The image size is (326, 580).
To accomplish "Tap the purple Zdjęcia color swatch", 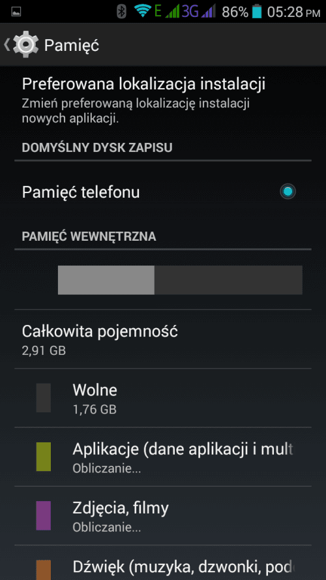I will click(x=44, y=515).
